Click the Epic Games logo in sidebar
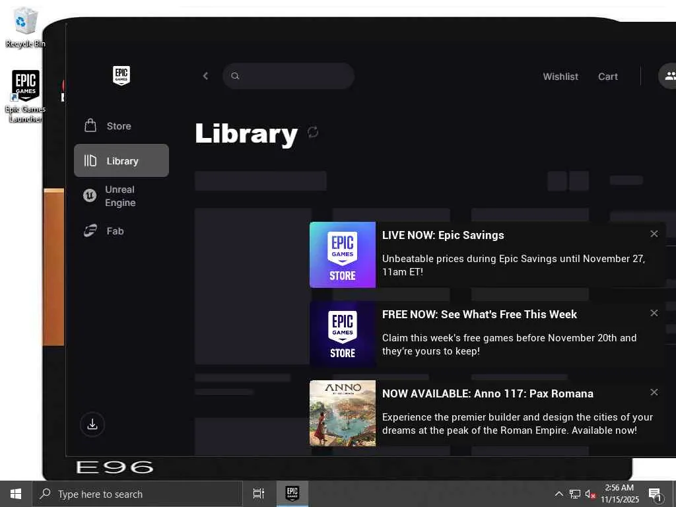 coord(121,75)
